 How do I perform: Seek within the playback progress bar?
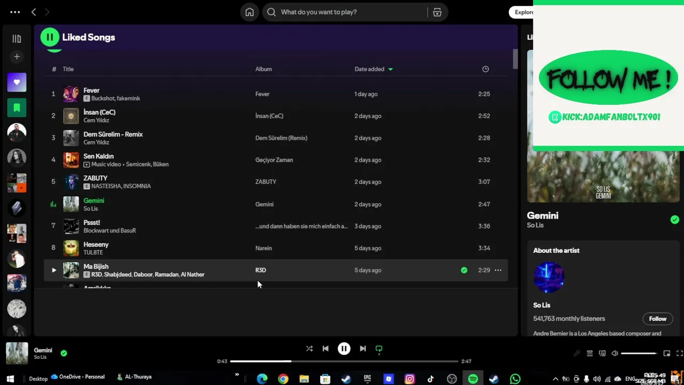tap(344, 361)
